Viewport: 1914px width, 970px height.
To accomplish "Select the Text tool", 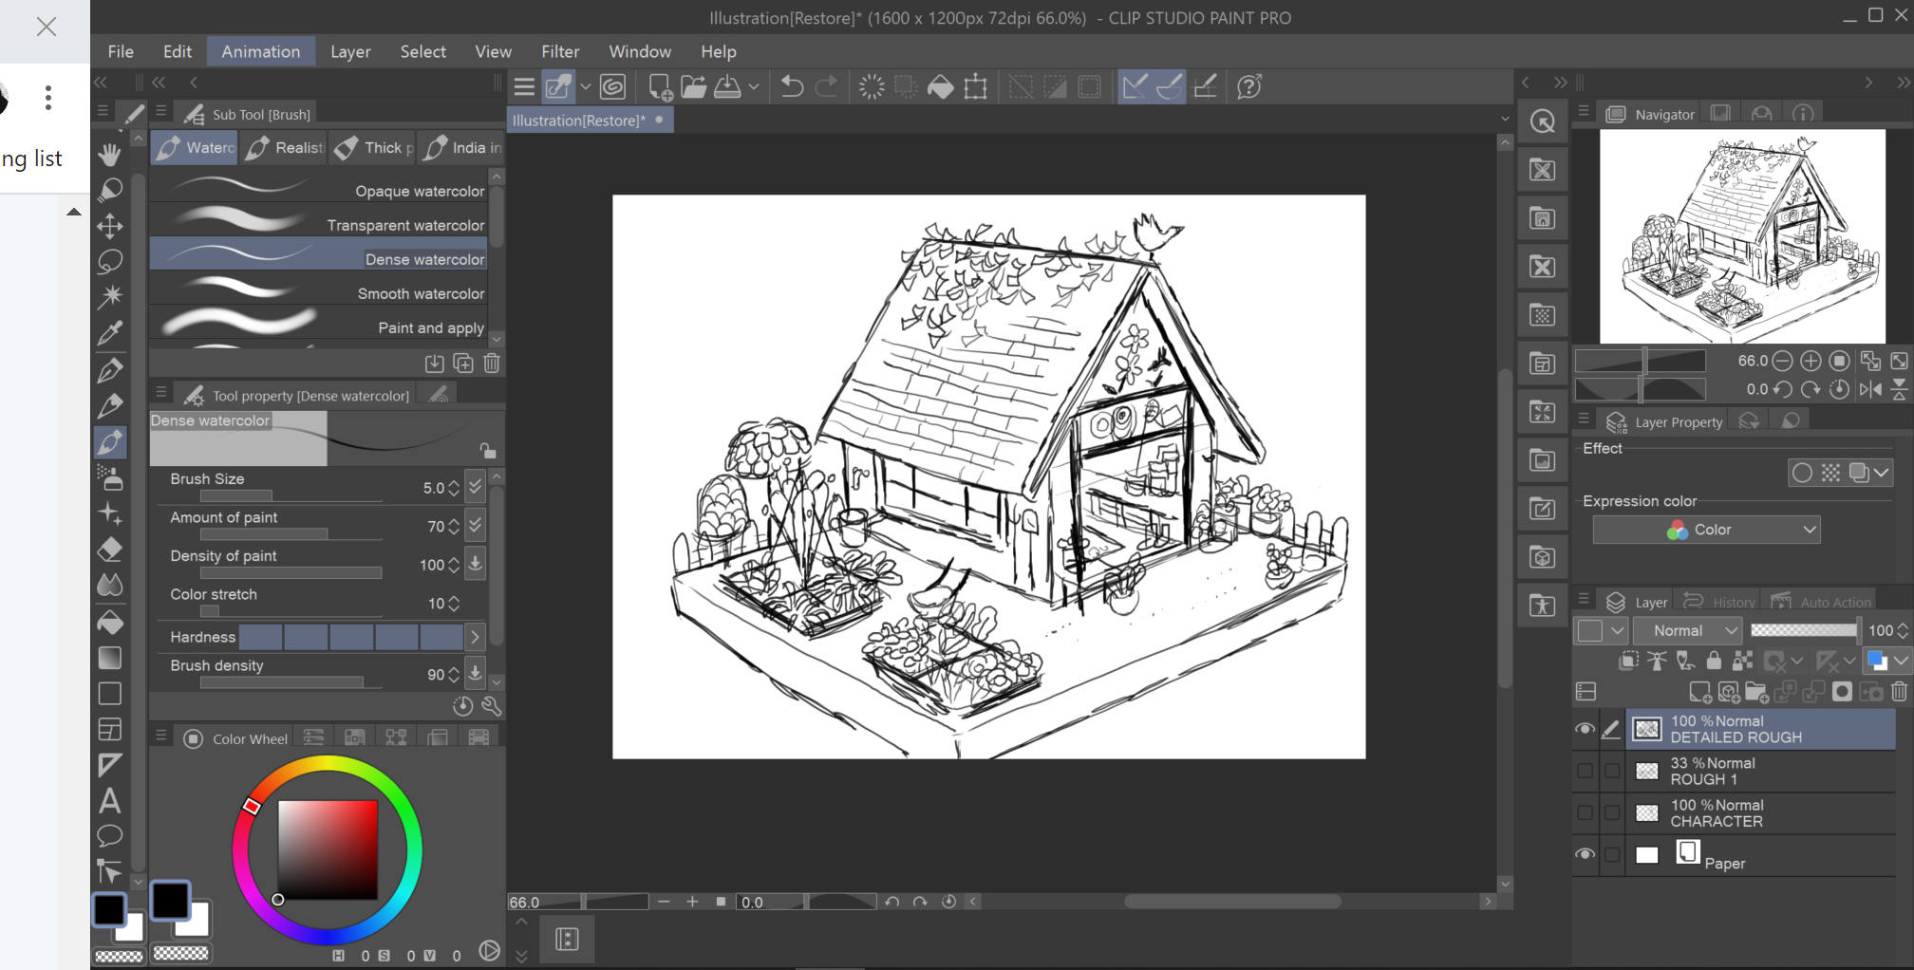I will tap(110, 800).
